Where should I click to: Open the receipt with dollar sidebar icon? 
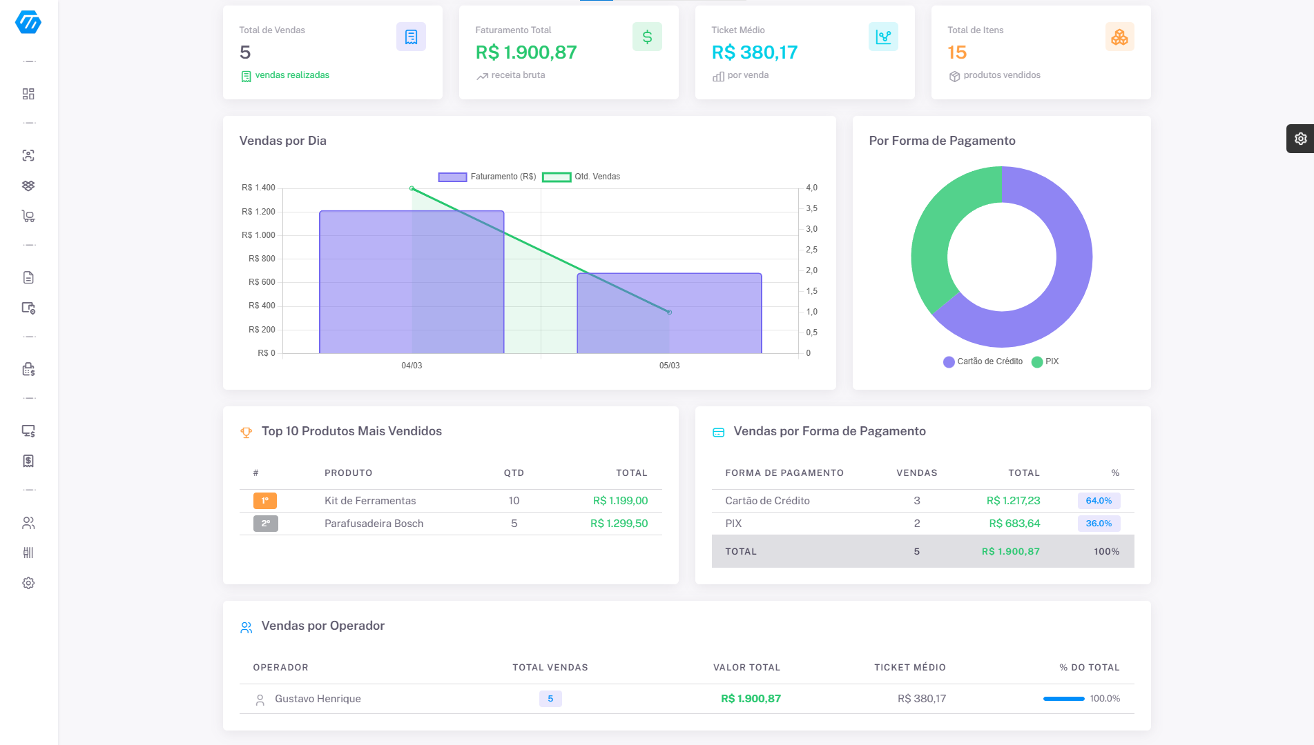point(28,461)
